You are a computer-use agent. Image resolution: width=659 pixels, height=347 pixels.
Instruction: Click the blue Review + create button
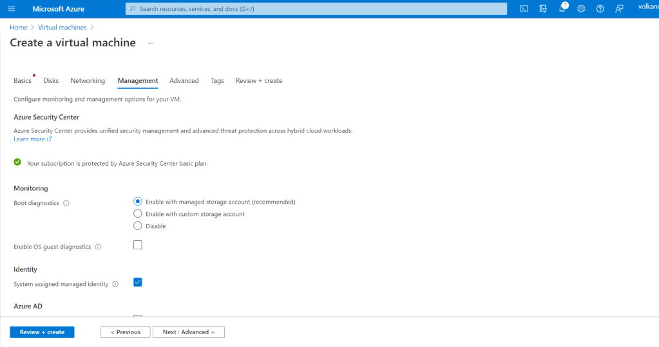point(42,332)
